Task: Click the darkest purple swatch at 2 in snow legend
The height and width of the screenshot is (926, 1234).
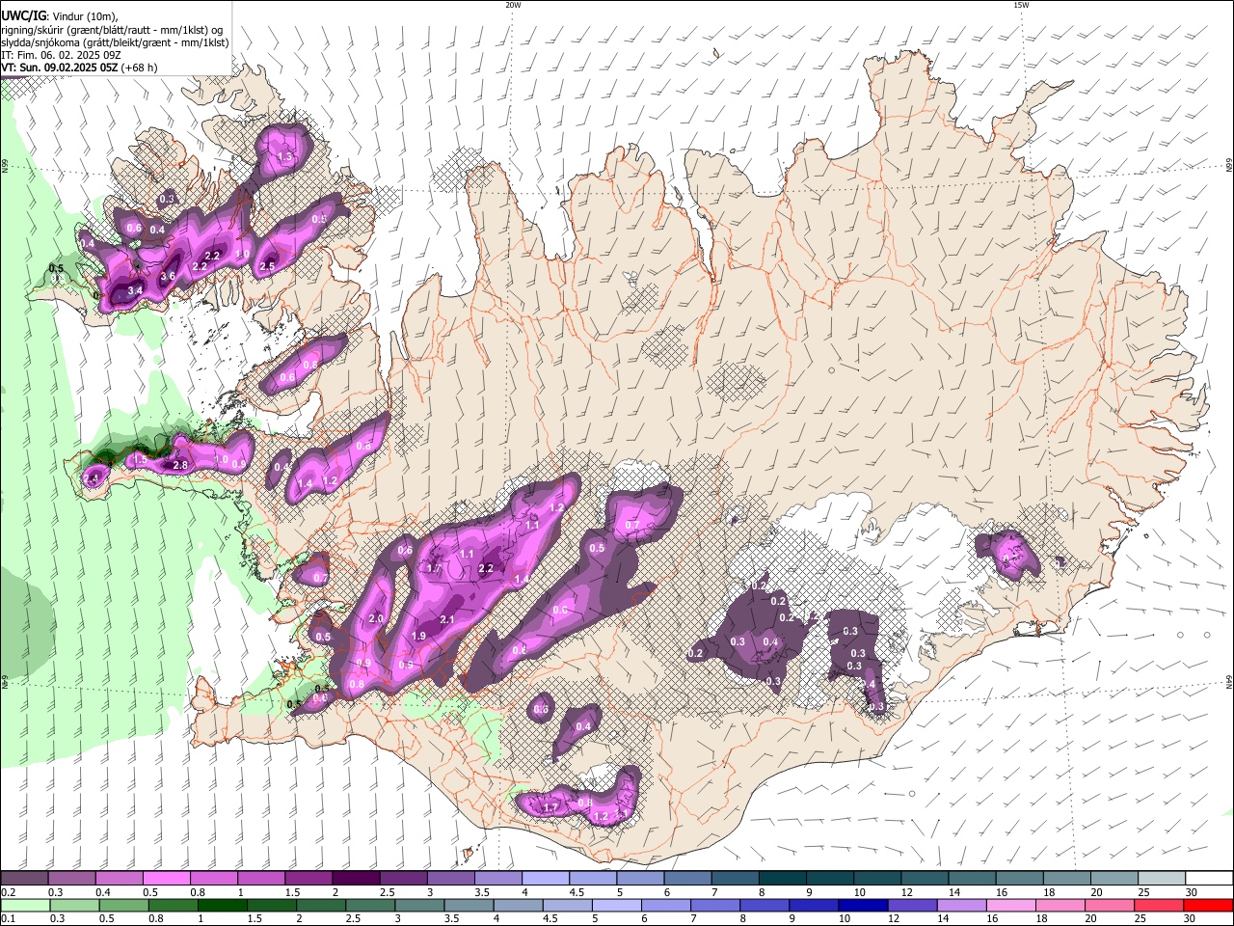Action: (355, 879)
